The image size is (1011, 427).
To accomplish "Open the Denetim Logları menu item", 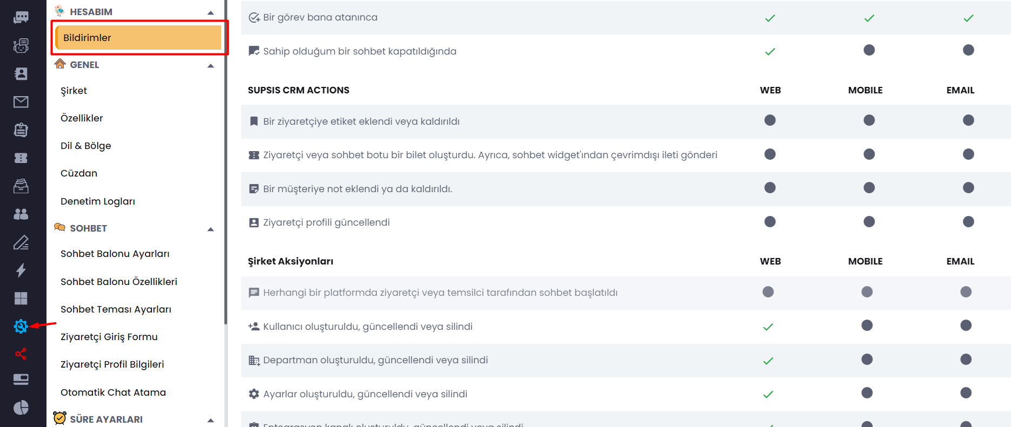I will [98, 201].
